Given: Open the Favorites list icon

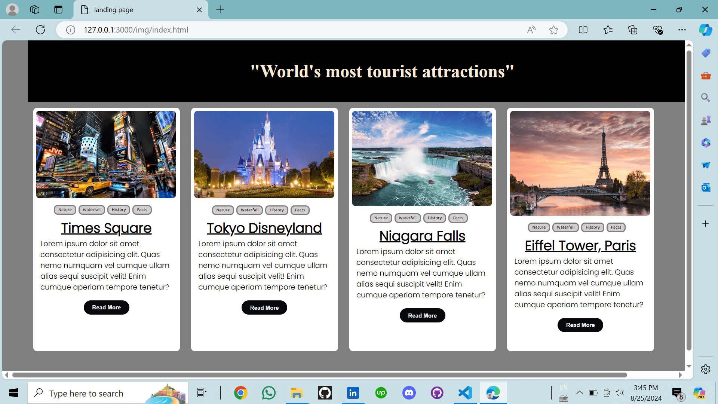Looking at the screenshot, I should pyautogui.click(x=608, y=30).
